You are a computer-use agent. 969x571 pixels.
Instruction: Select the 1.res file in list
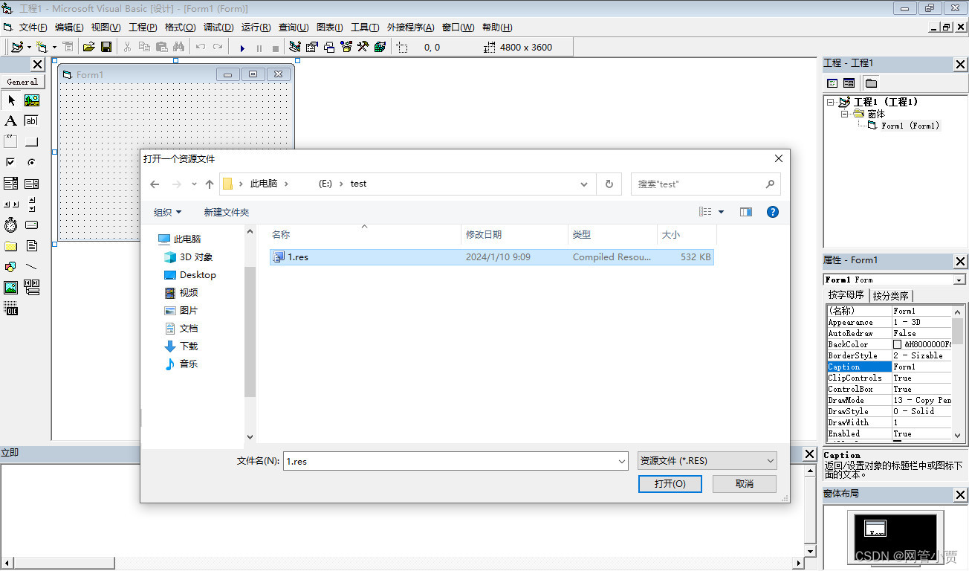[x=491, y=257]
